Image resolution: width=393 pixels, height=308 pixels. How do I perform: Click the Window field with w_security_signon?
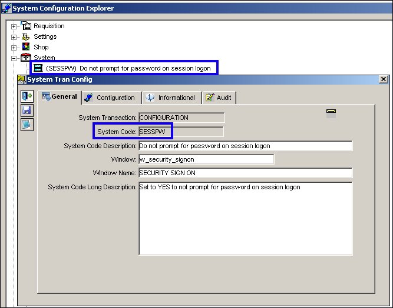point(206,159)
